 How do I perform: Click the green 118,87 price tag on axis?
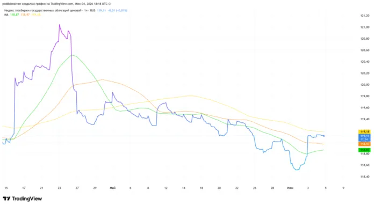pyautogui.click(x=364, y=150)
